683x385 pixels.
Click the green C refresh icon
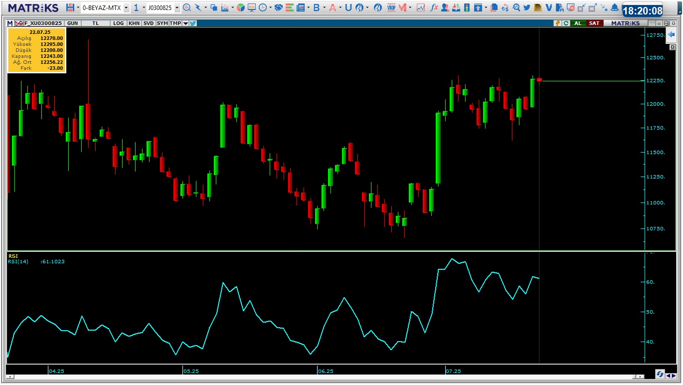point(566,23)
